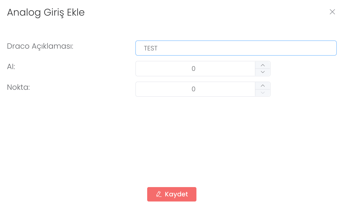
Task: Focus the Draco Açıklaması text field
Action: (236, 48)
